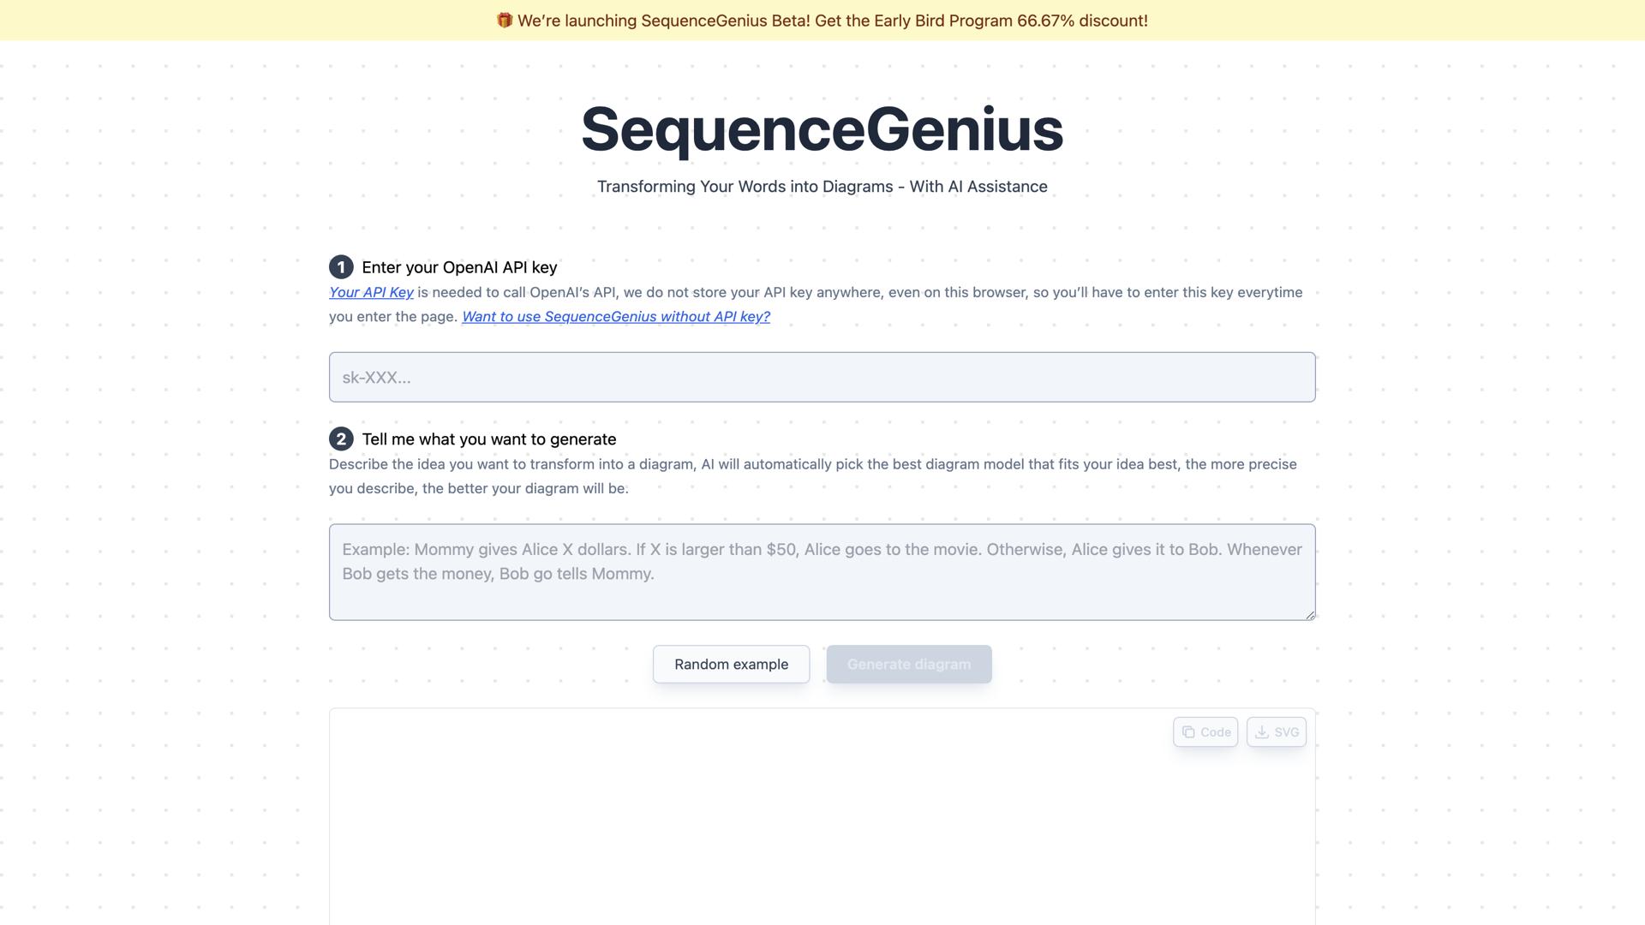Screen dimensions: 1645x925
Task: Select the SVG export button
Action: (1276, 732)
